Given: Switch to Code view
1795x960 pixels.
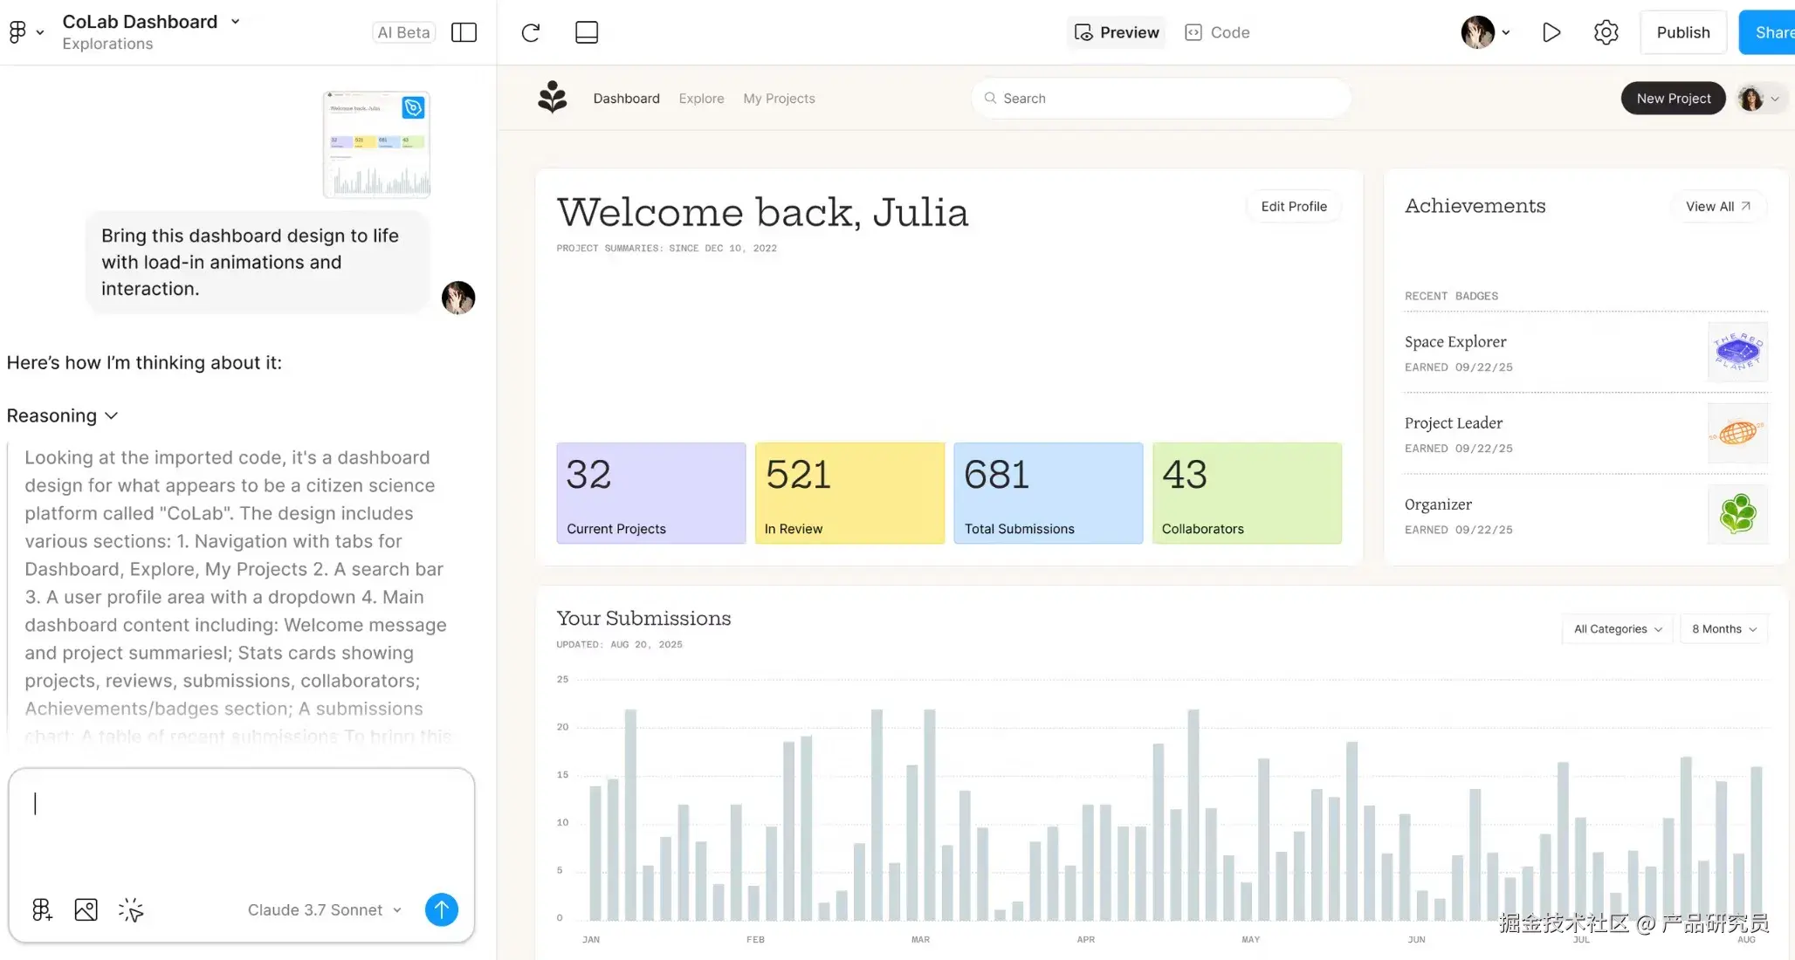Looking at the screenshot, I should 1218,32.
